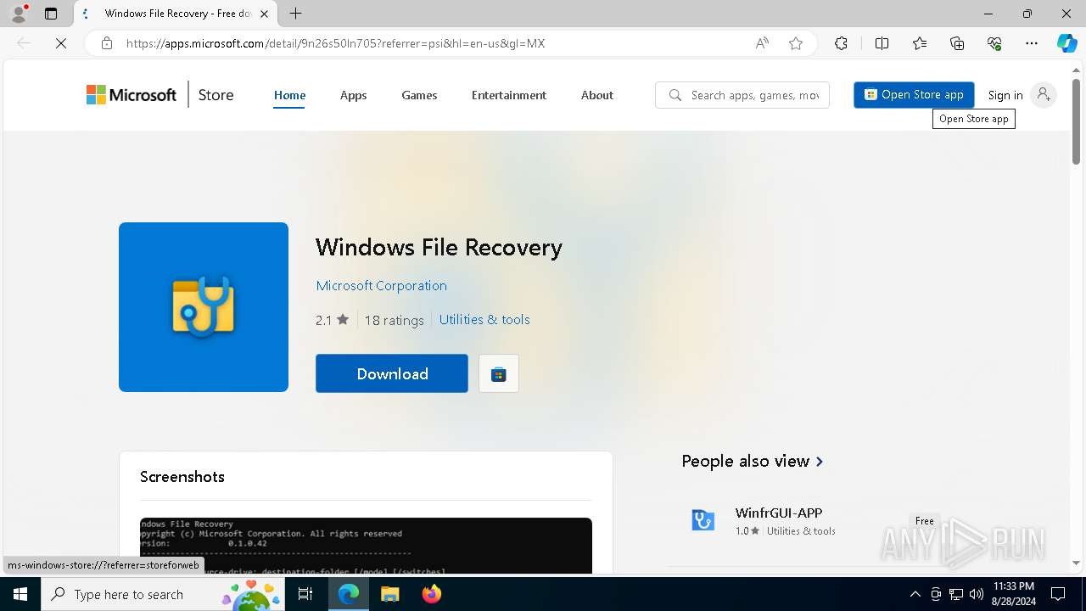The image size is (1086, 611).
Task: Open Extensions puzzle icon
Action: (x=841, y=43)
